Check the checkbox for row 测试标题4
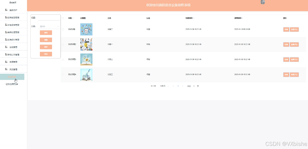308x149 pixels. [x=63, y=74]
